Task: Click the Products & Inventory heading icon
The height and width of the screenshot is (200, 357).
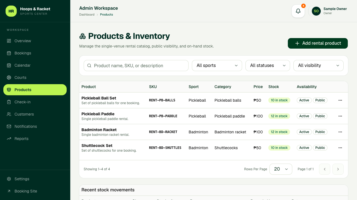Action: point(83,36)
